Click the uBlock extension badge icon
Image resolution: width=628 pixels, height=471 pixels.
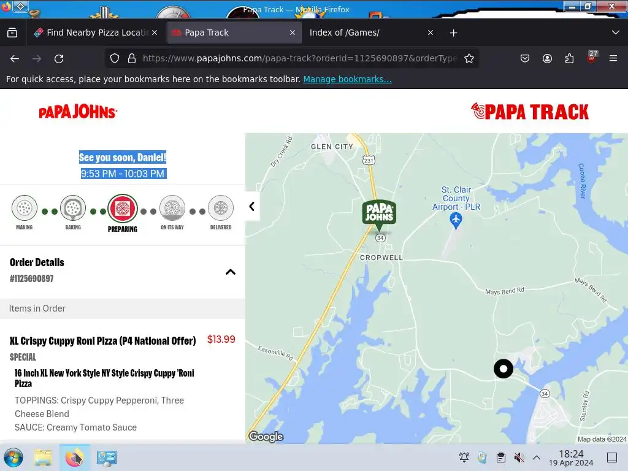592,57
